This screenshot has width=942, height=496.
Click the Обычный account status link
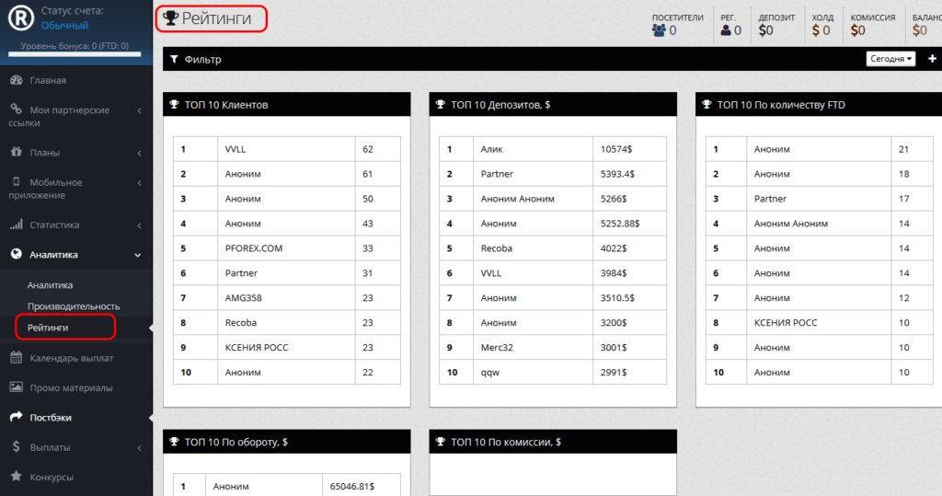[64, 25]
